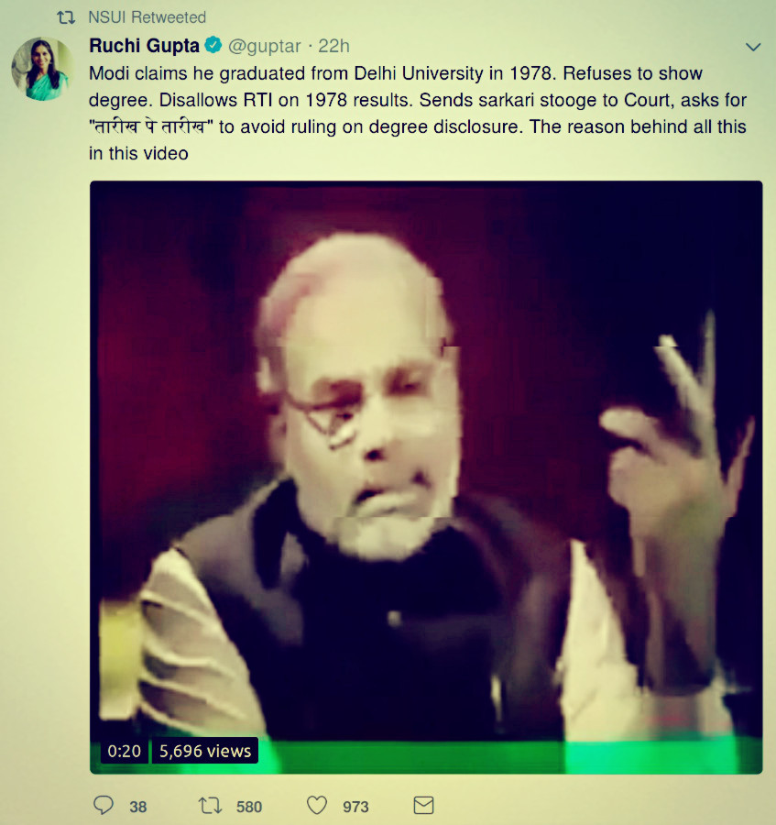Screen dimensions: 776x825
Task: Play the embedded video
Action: [426, 478]
